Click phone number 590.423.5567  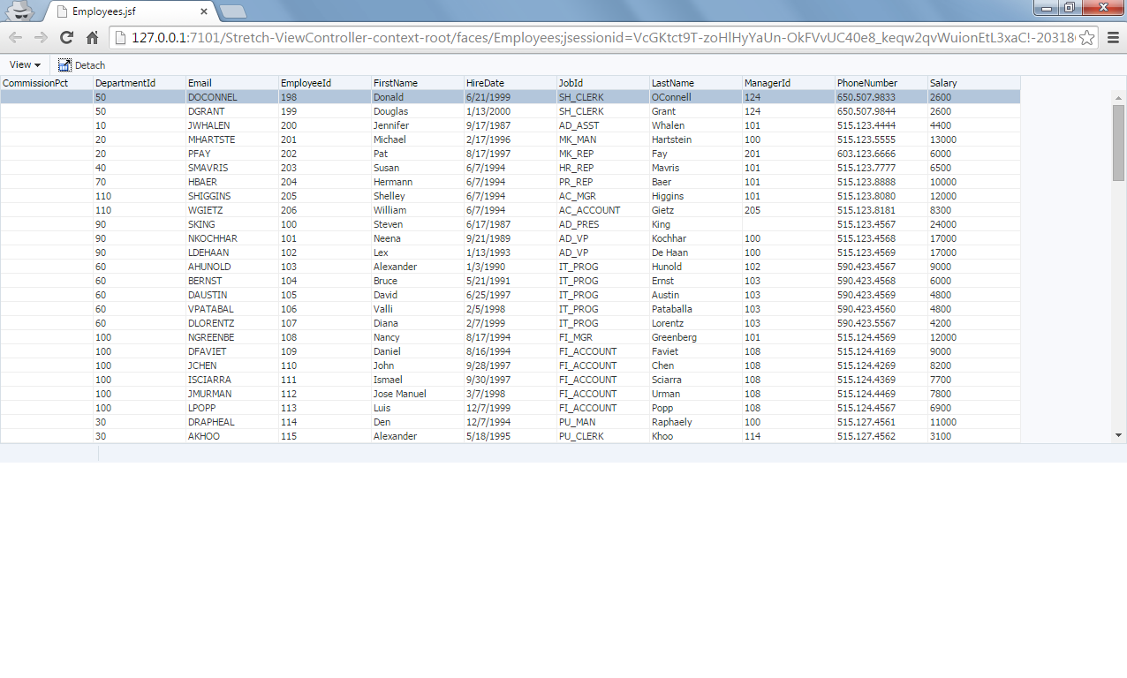pos(866,323)
